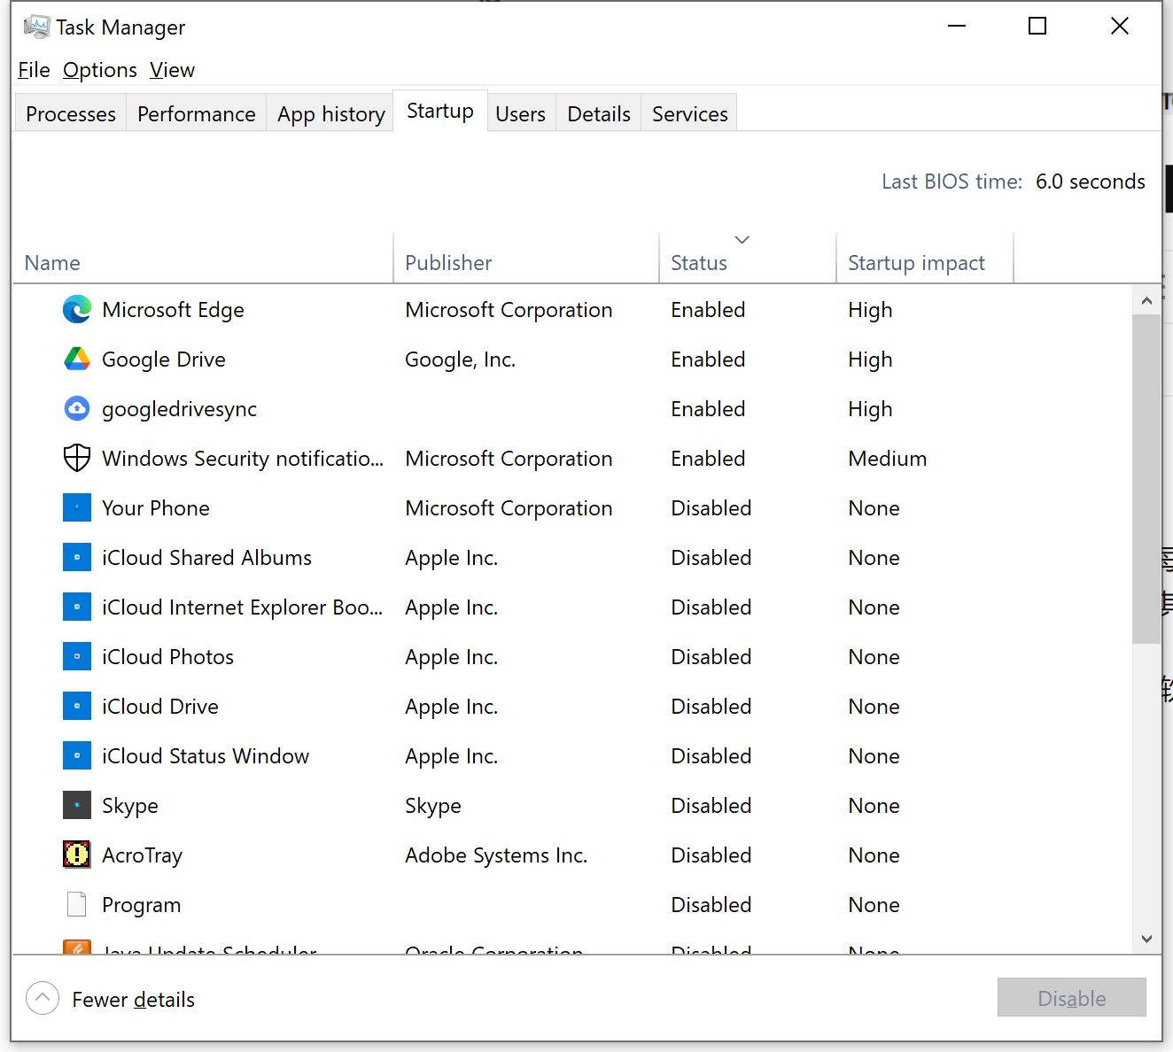Select the Program entry name
The width and height of the screenshot is (1173, 1052).
tap(142, 905)
